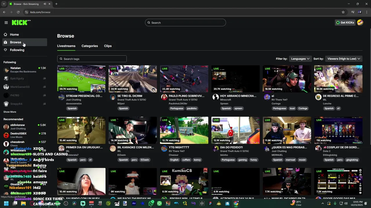371x208 pixels.
Task: Click davooxeneize's channel avatar icon
Action: [61, 97]
